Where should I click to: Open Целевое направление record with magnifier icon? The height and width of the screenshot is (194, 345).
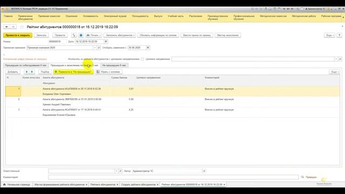(x=340, y=59)
